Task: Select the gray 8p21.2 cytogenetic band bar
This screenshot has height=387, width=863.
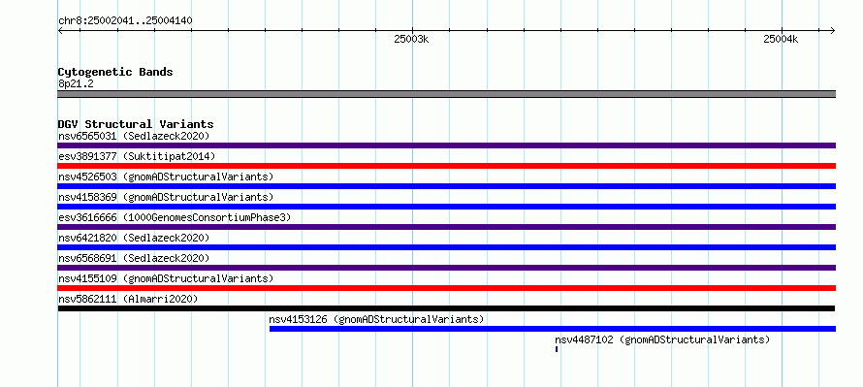Action: [446, 94]
